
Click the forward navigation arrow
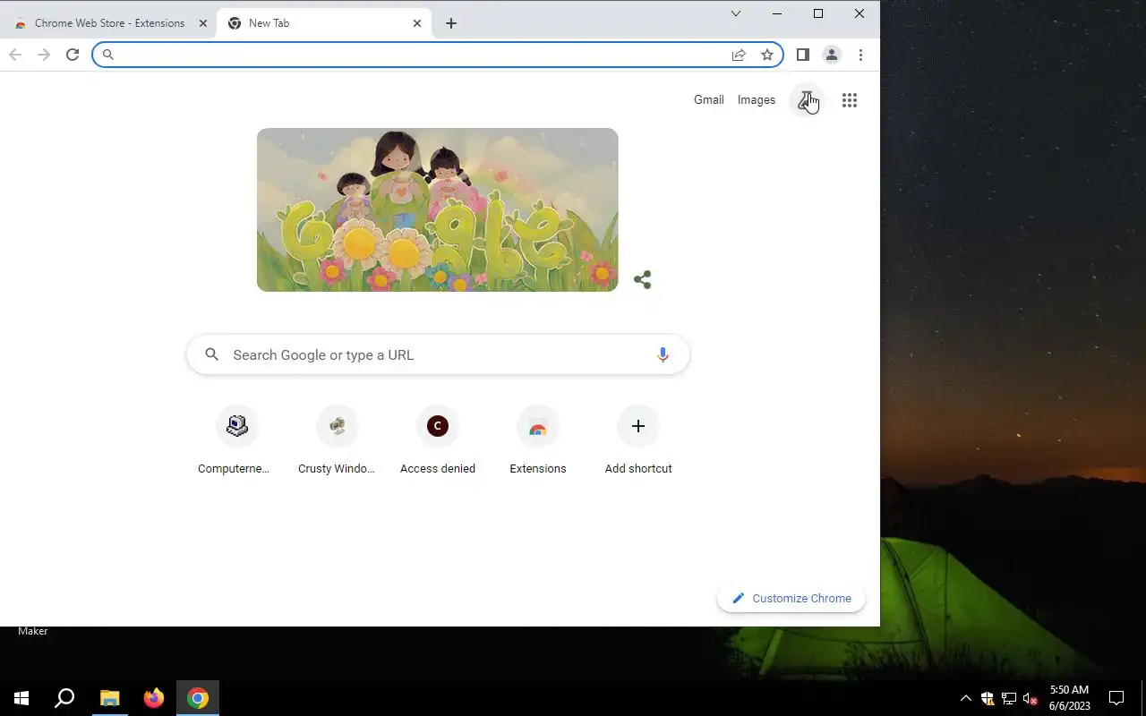pyautogui.click(x=44, y=55)
